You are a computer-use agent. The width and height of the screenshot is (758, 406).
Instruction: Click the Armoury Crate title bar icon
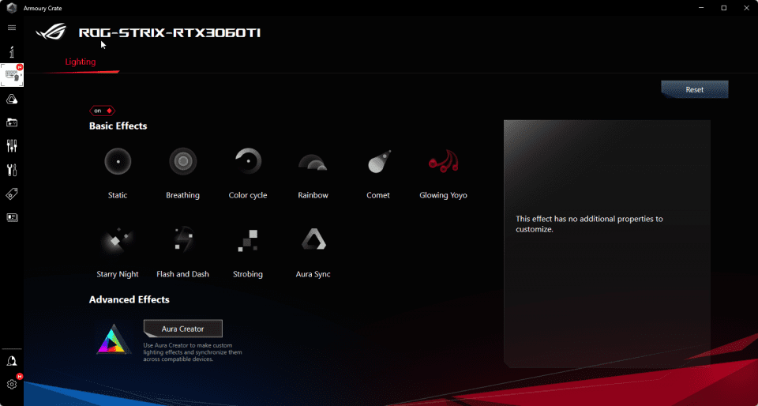tap(12, 8)
